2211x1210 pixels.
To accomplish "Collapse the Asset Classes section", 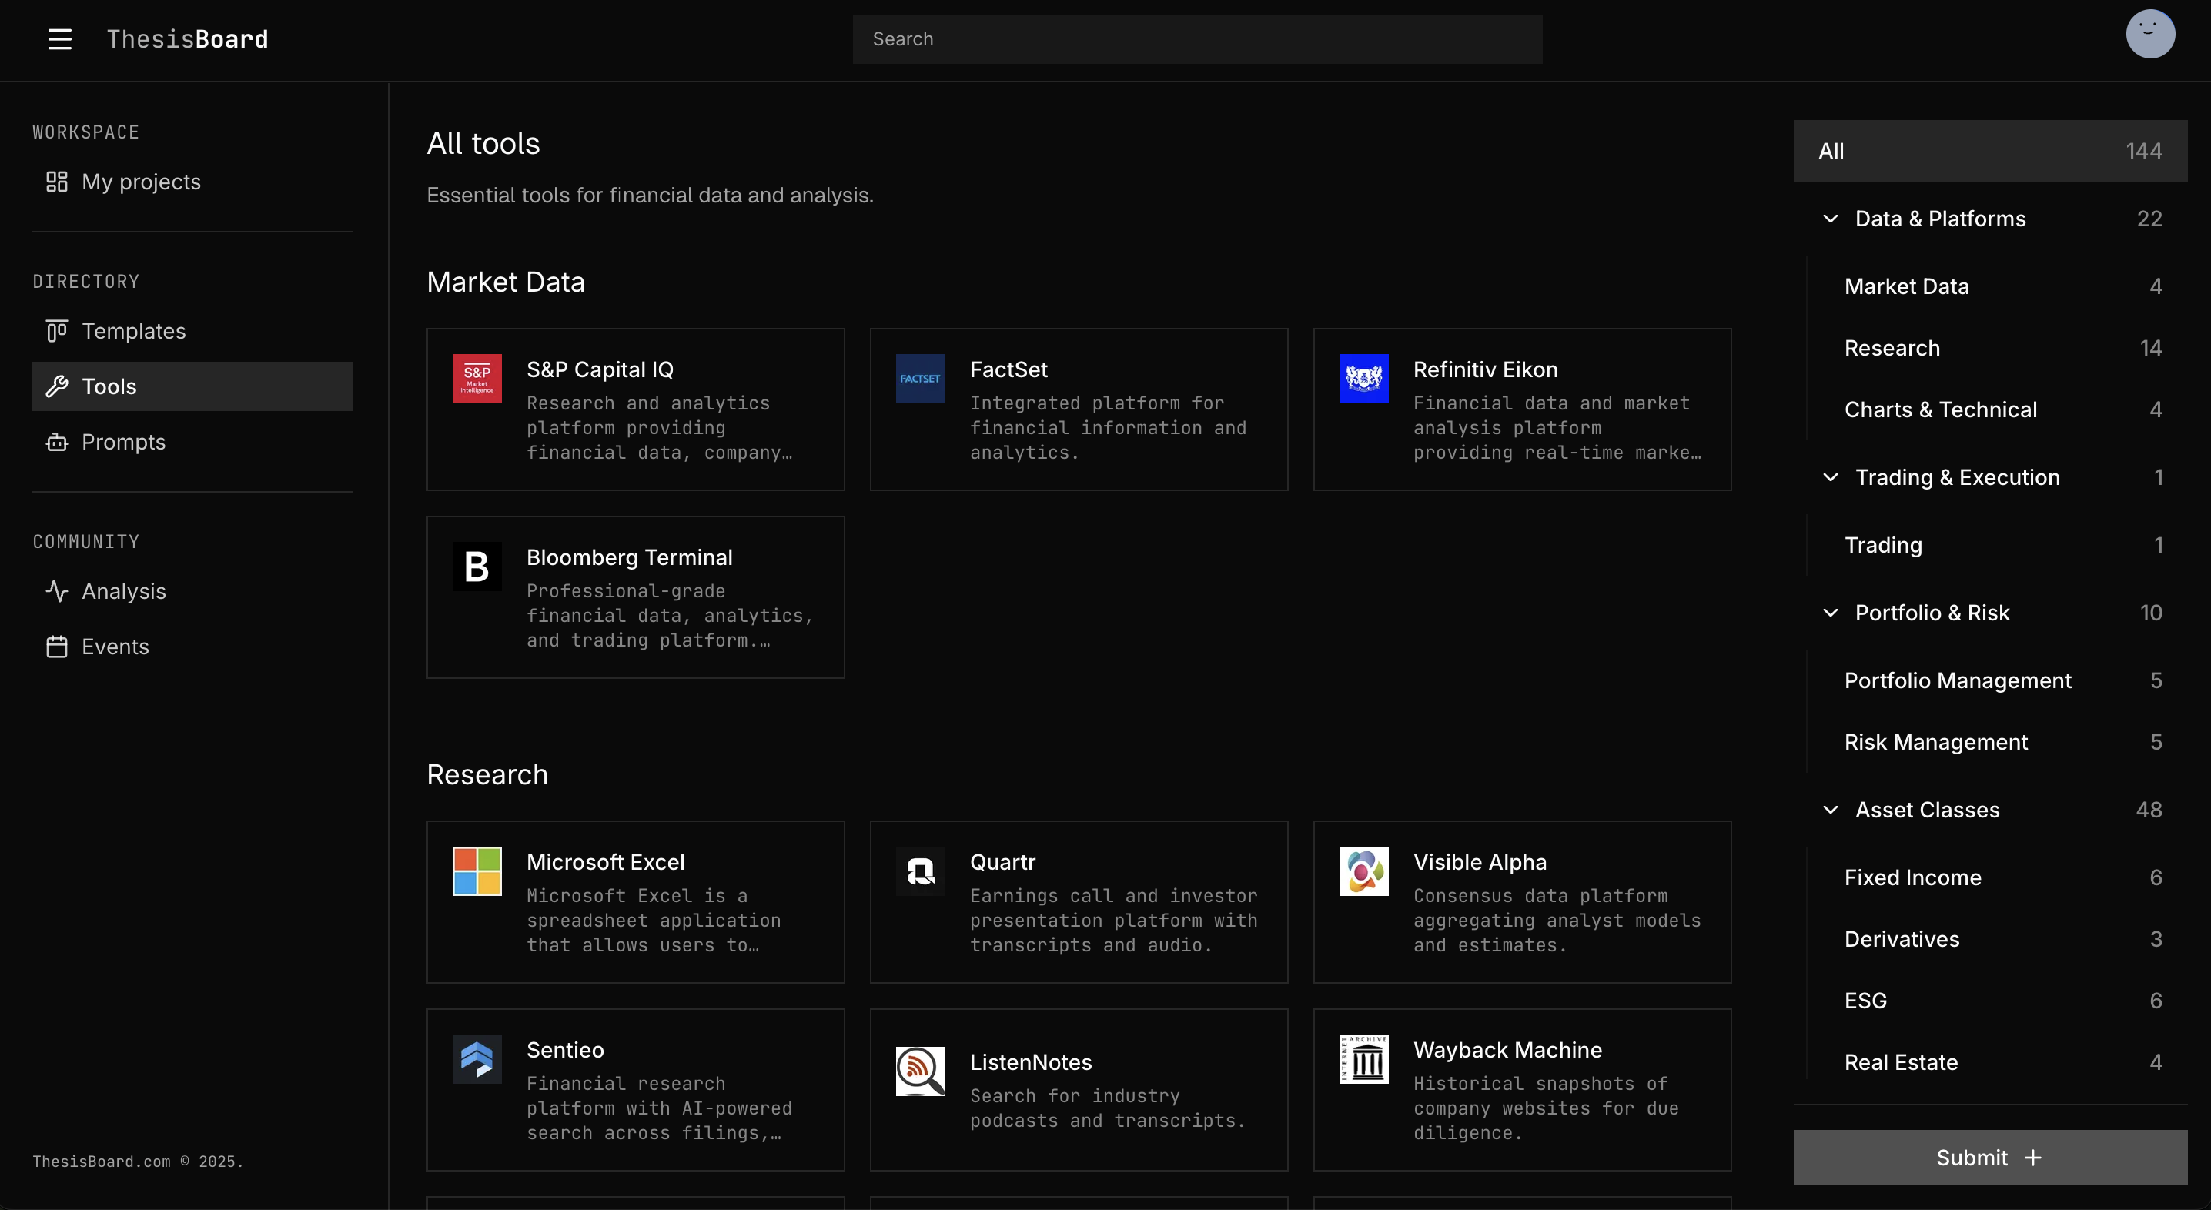I will pyautogui.click(x=1830, y=809).
